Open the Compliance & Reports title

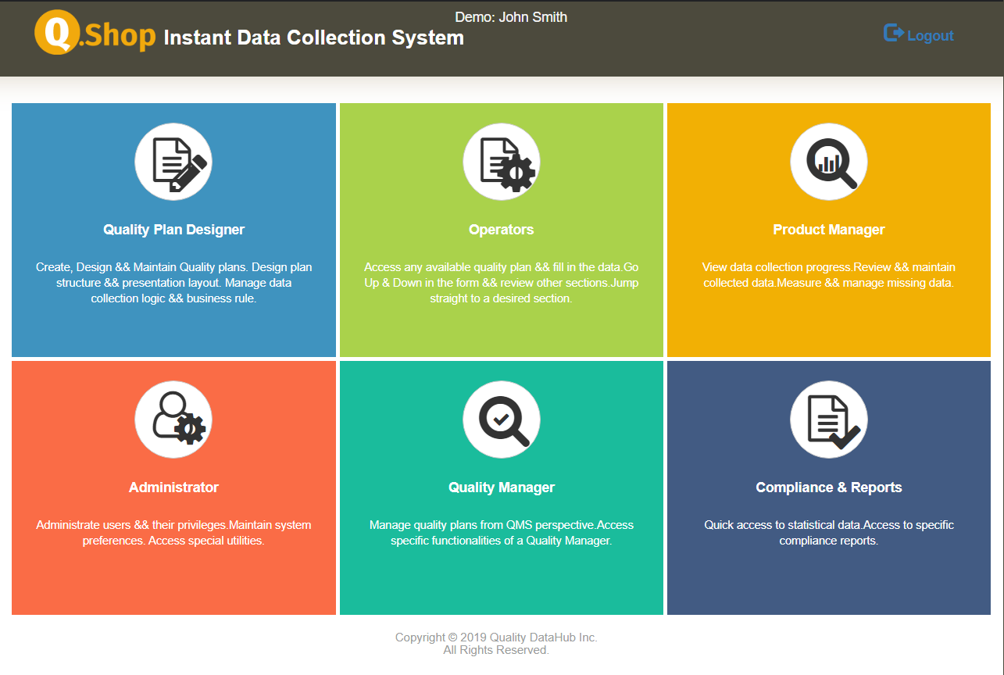[x=829, y=487]
